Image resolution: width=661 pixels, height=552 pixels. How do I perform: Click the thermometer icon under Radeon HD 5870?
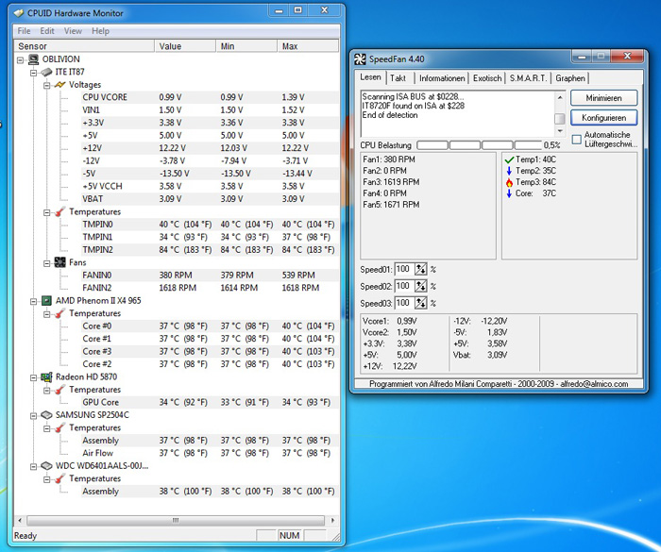pyautogui.click(x=59, y=390)
